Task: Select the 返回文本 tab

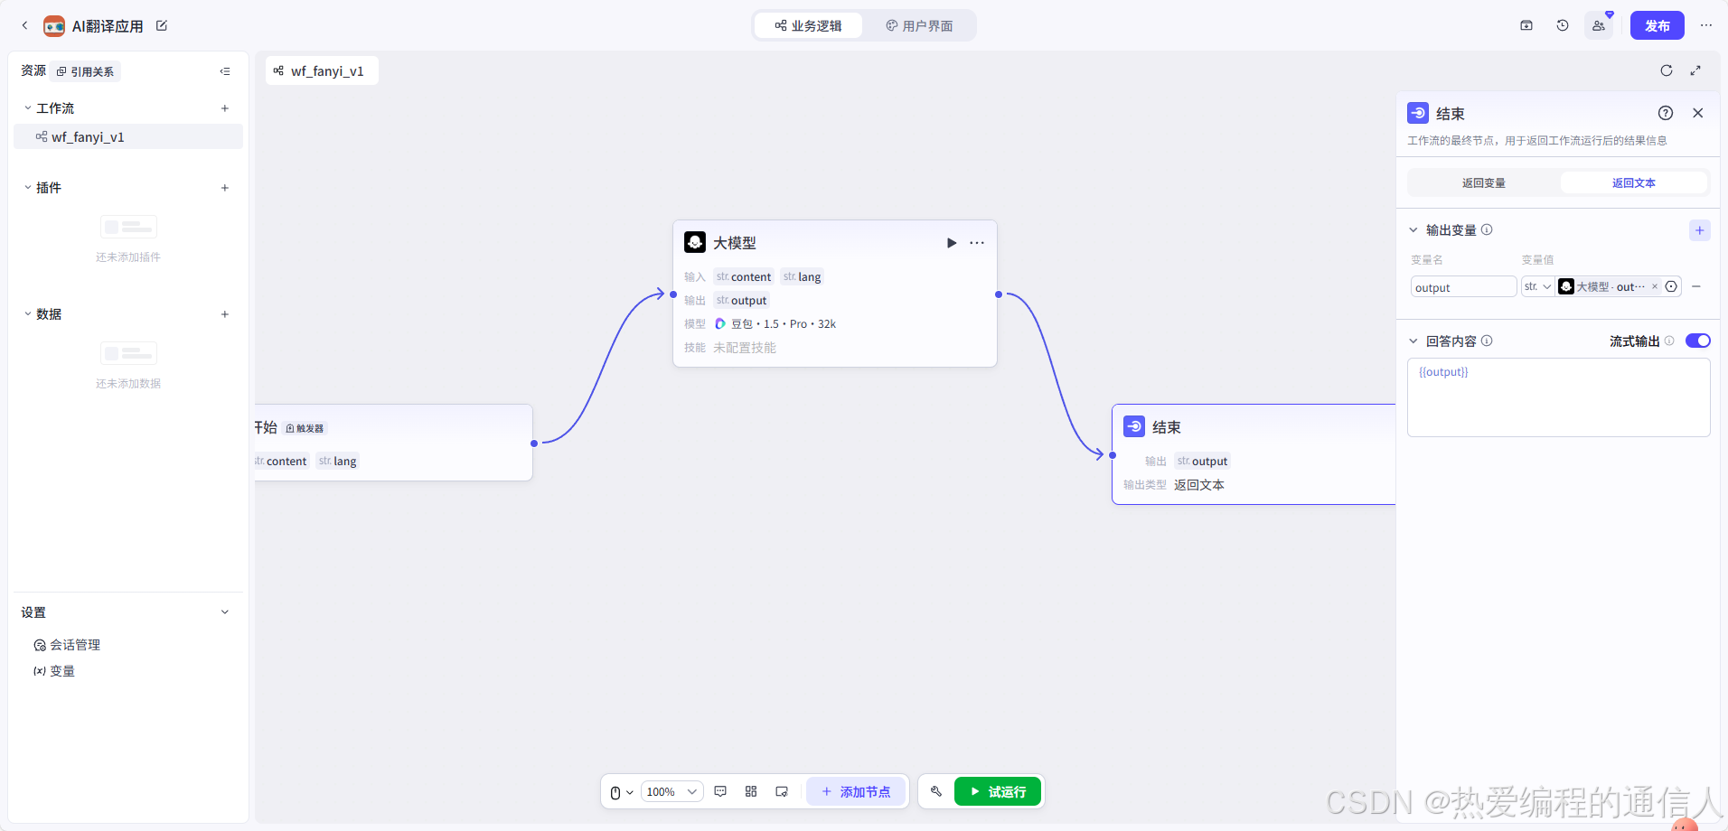Action: [x=1634, y=182]
